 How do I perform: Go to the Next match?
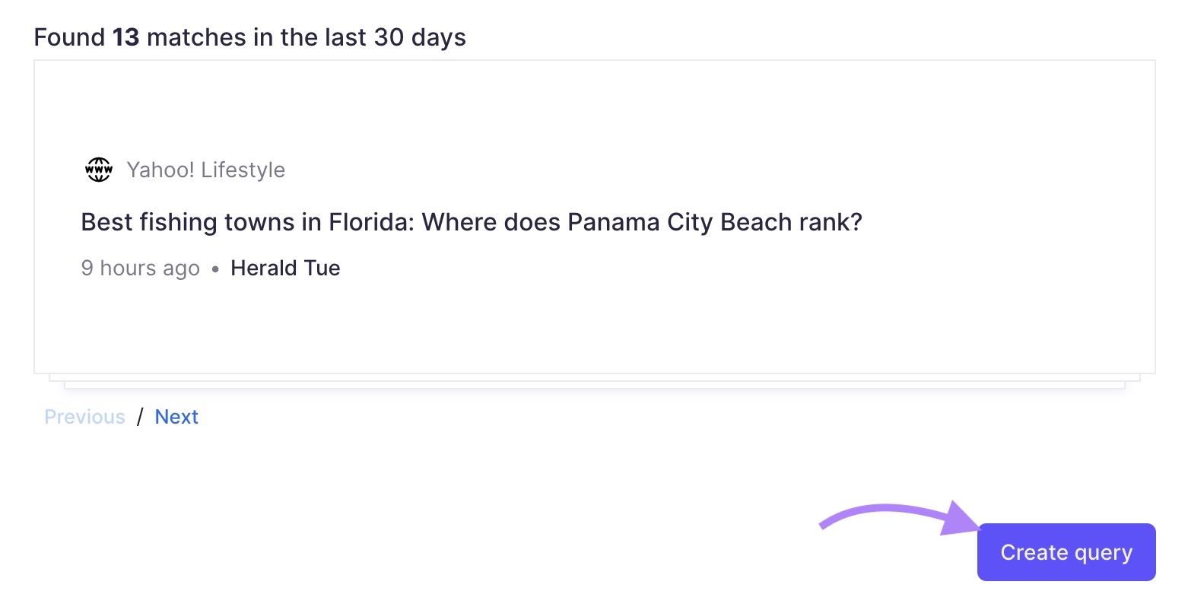point(176,417)
